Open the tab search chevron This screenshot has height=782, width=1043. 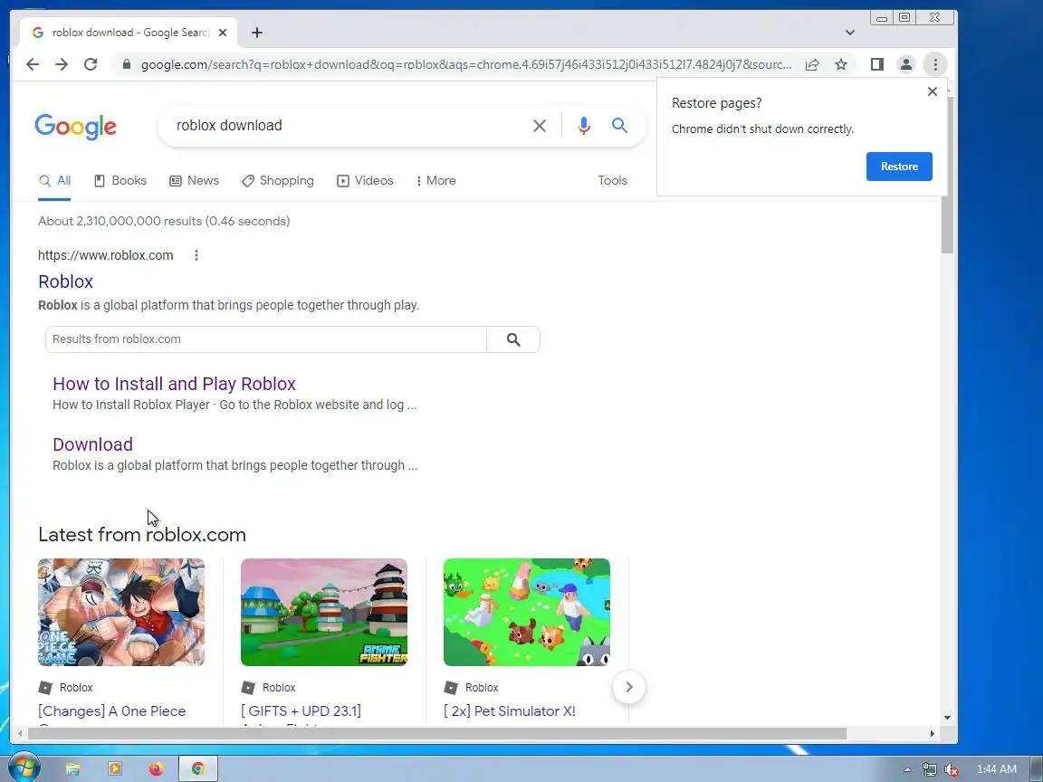point(850,33)
